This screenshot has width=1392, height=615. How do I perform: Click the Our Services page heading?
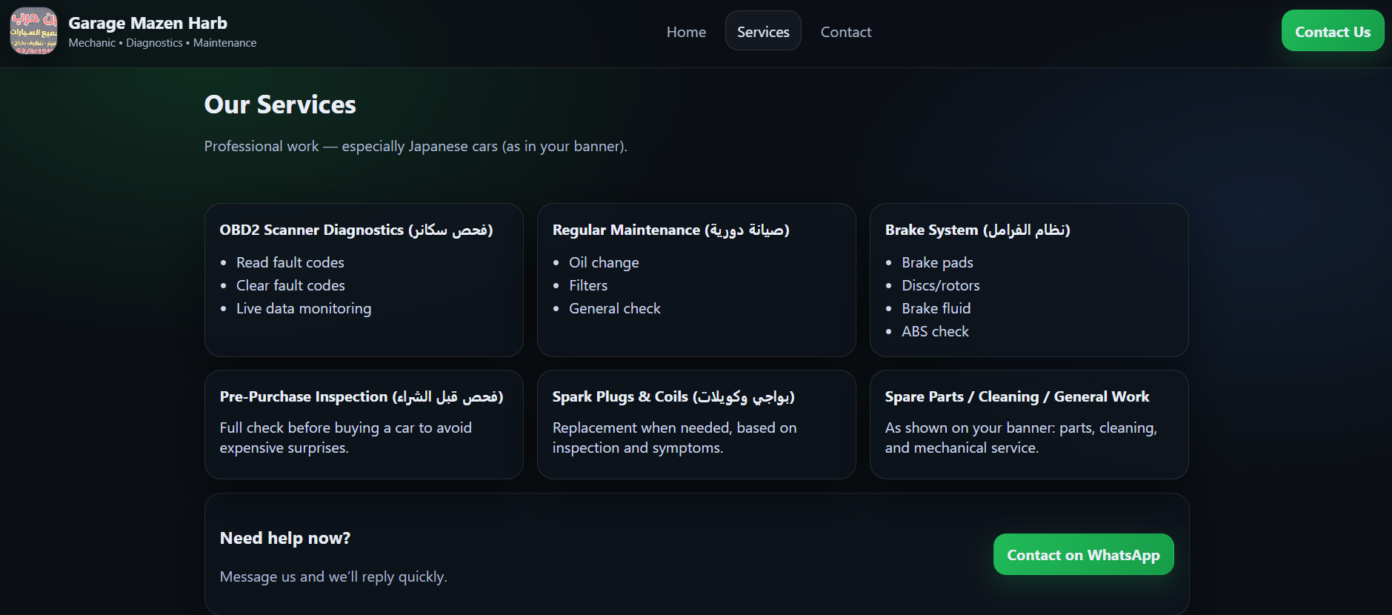(x=280, y=104)
